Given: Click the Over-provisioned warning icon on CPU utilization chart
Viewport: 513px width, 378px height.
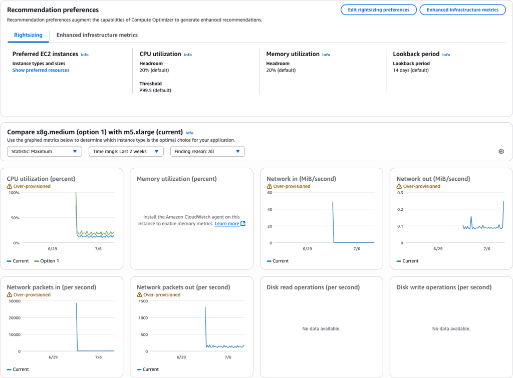Looking at the screenshot, I should coord(10,185).
